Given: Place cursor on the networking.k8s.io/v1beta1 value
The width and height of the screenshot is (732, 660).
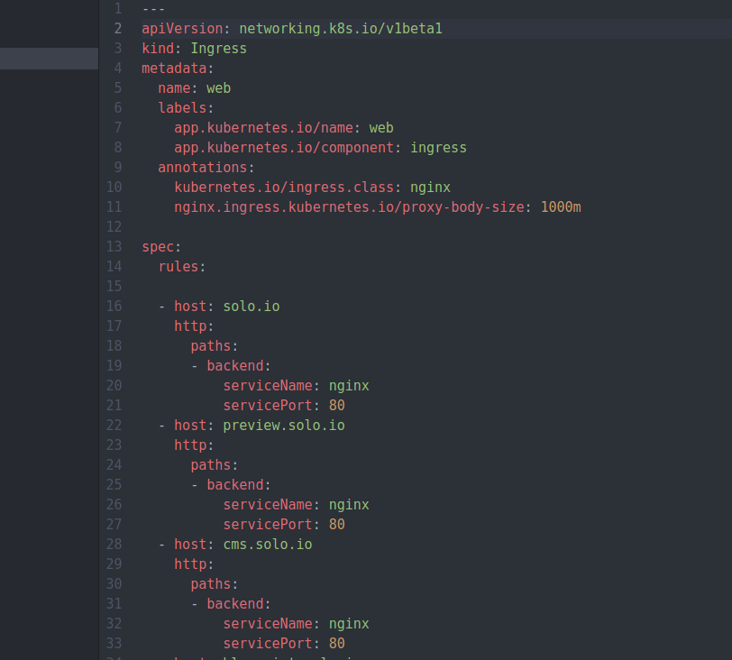Looking at the screenshot, I should (x=340, y=29).
